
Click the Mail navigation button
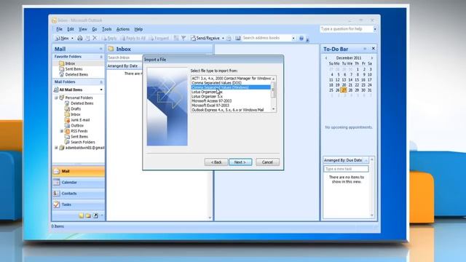coord(79,171)
